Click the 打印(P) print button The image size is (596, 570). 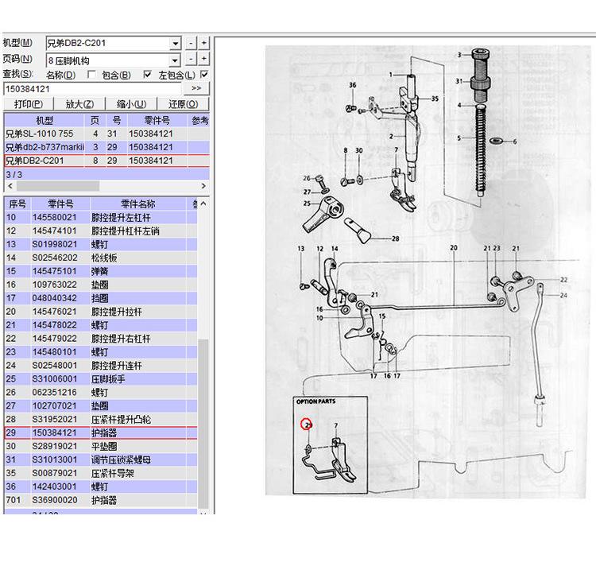pyautogui.click(x=29, y=104)
